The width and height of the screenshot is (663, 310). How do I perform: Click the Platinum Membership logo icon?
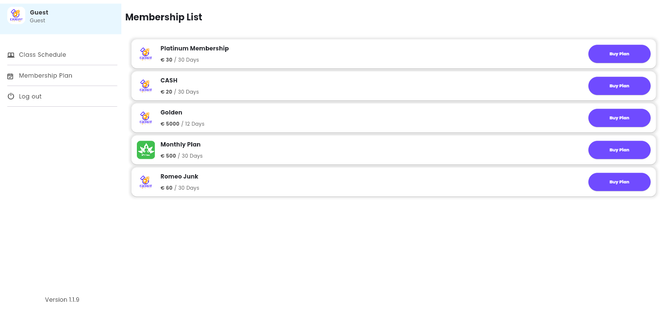[146, 53]
